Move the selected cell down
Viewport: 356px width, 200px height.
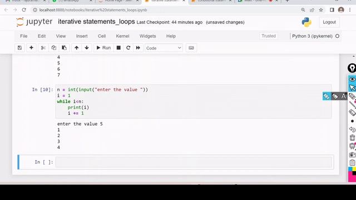click(87, 48)
